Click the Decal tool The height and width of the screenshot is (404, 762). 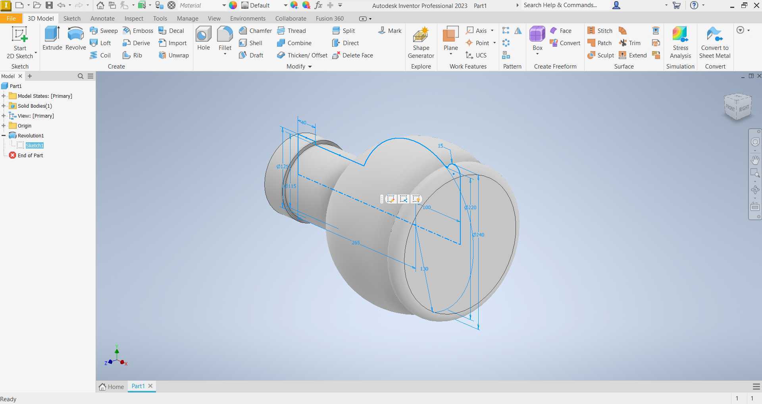click(x=171, y=30)
